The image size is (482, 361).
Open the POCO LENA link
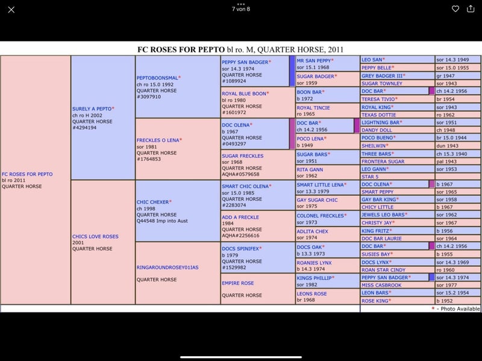310,139
